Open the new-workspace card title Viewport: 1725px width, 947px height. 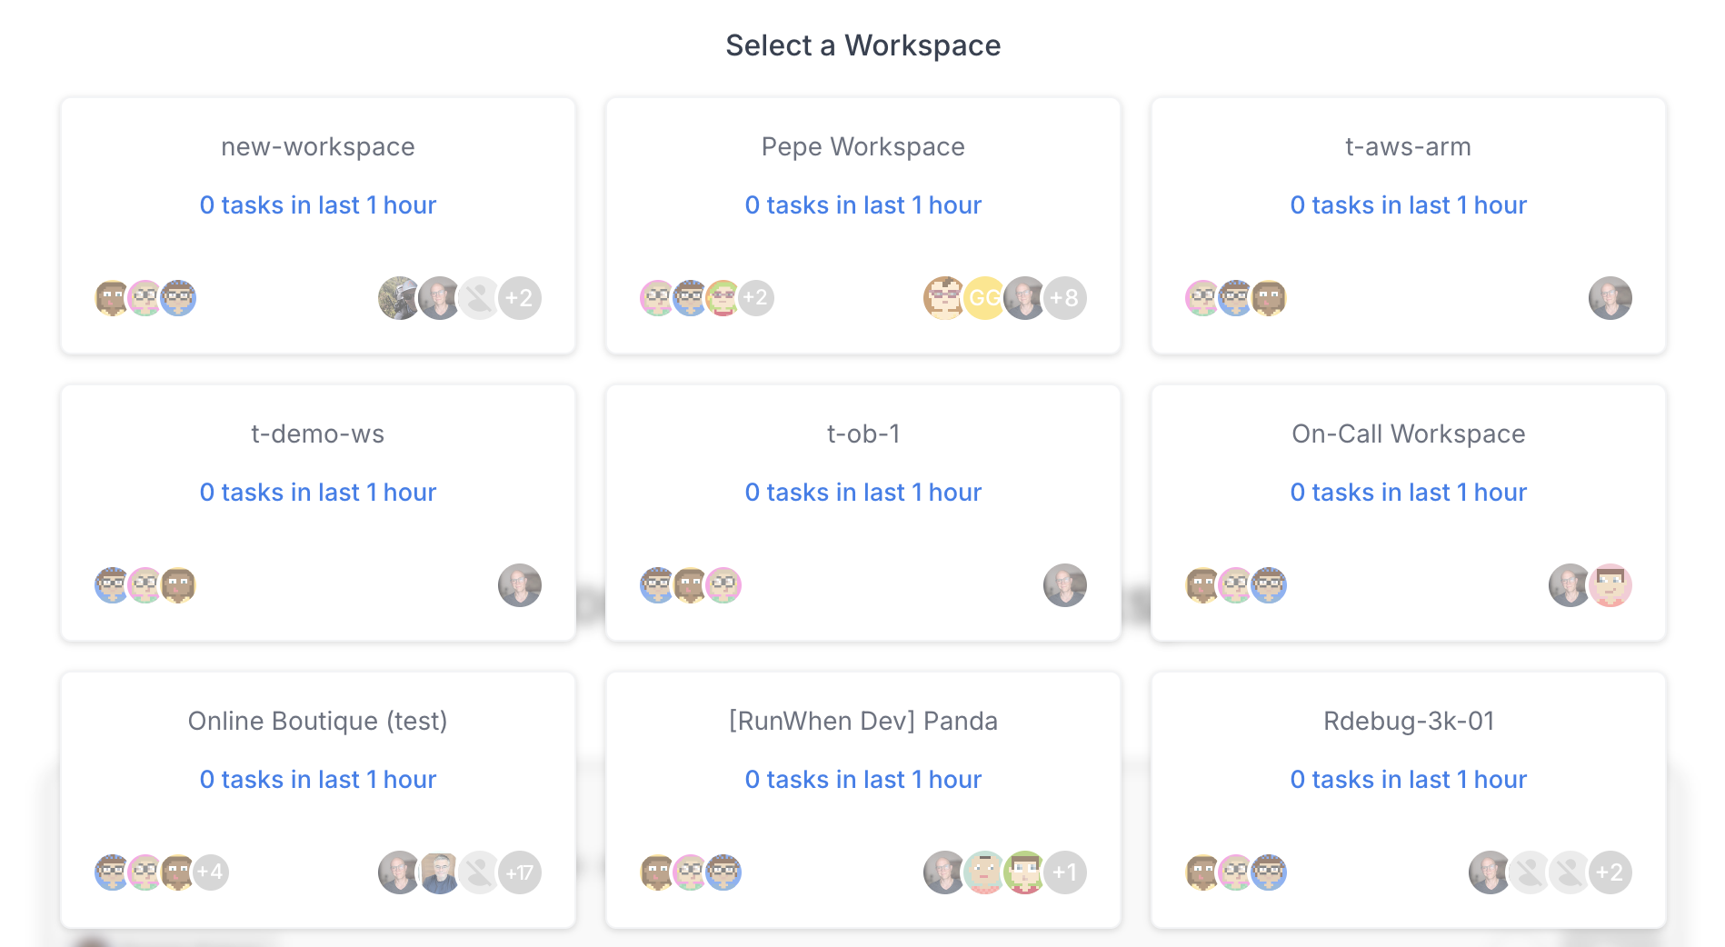tap(318, 146)
